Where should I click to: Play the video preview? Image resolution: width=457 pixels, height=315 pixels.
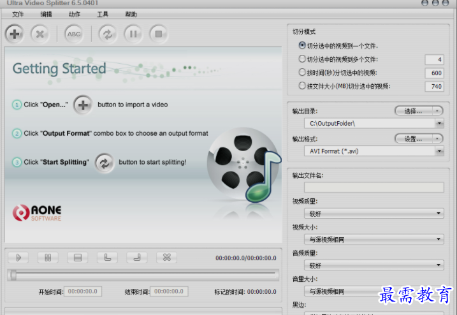pos(18,258)
